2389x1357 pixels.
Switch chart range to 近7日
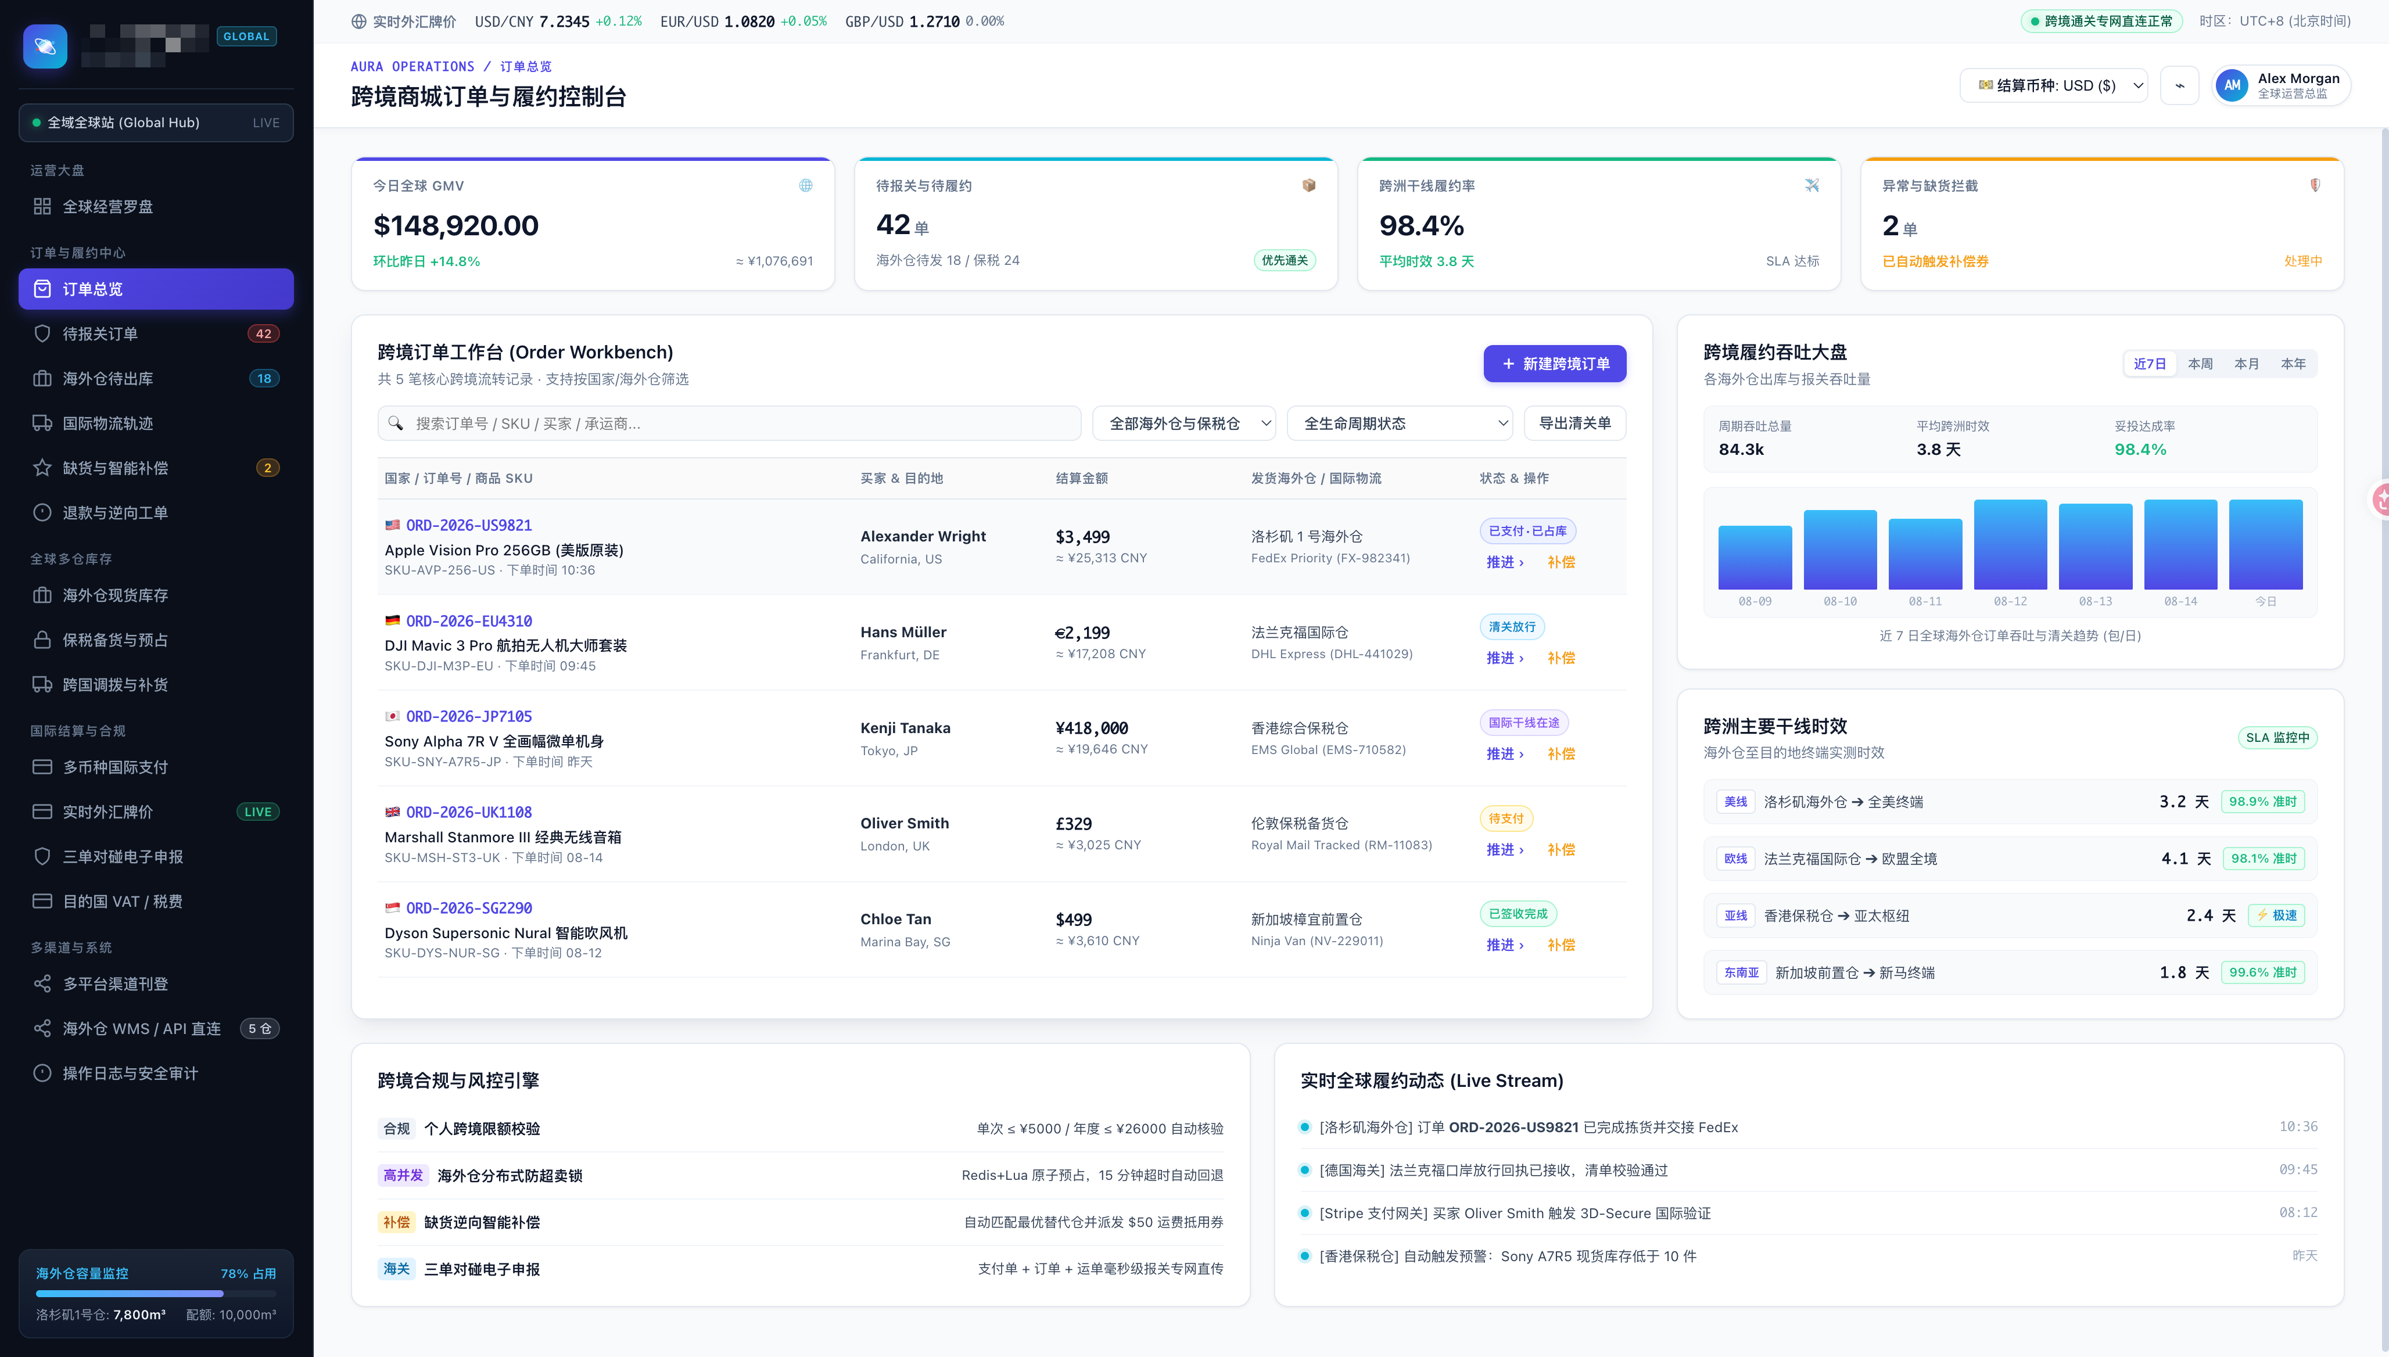2150,364
